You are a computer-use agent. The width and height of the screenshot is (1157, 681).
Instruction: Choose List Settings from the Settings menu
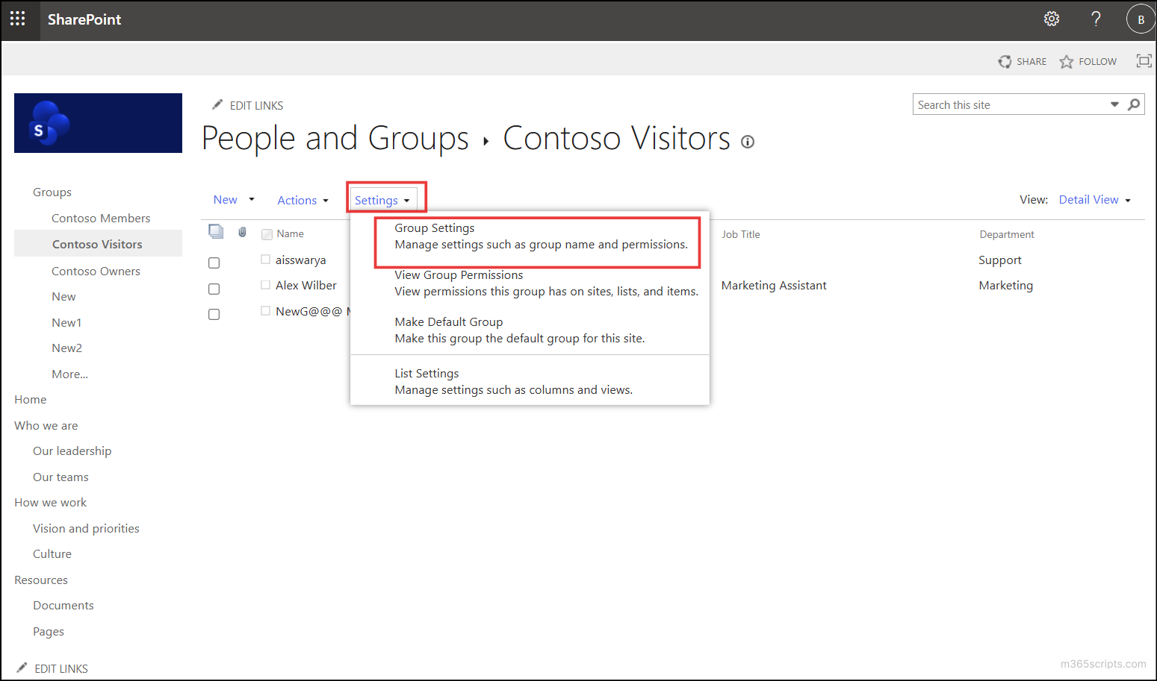pyautogui.click(x=426, y=373)
